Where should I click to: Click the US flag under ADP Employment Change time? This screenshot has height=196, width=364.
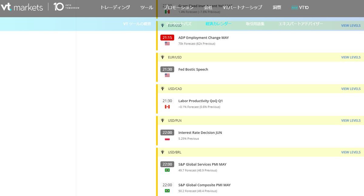[x=167, y=44]
